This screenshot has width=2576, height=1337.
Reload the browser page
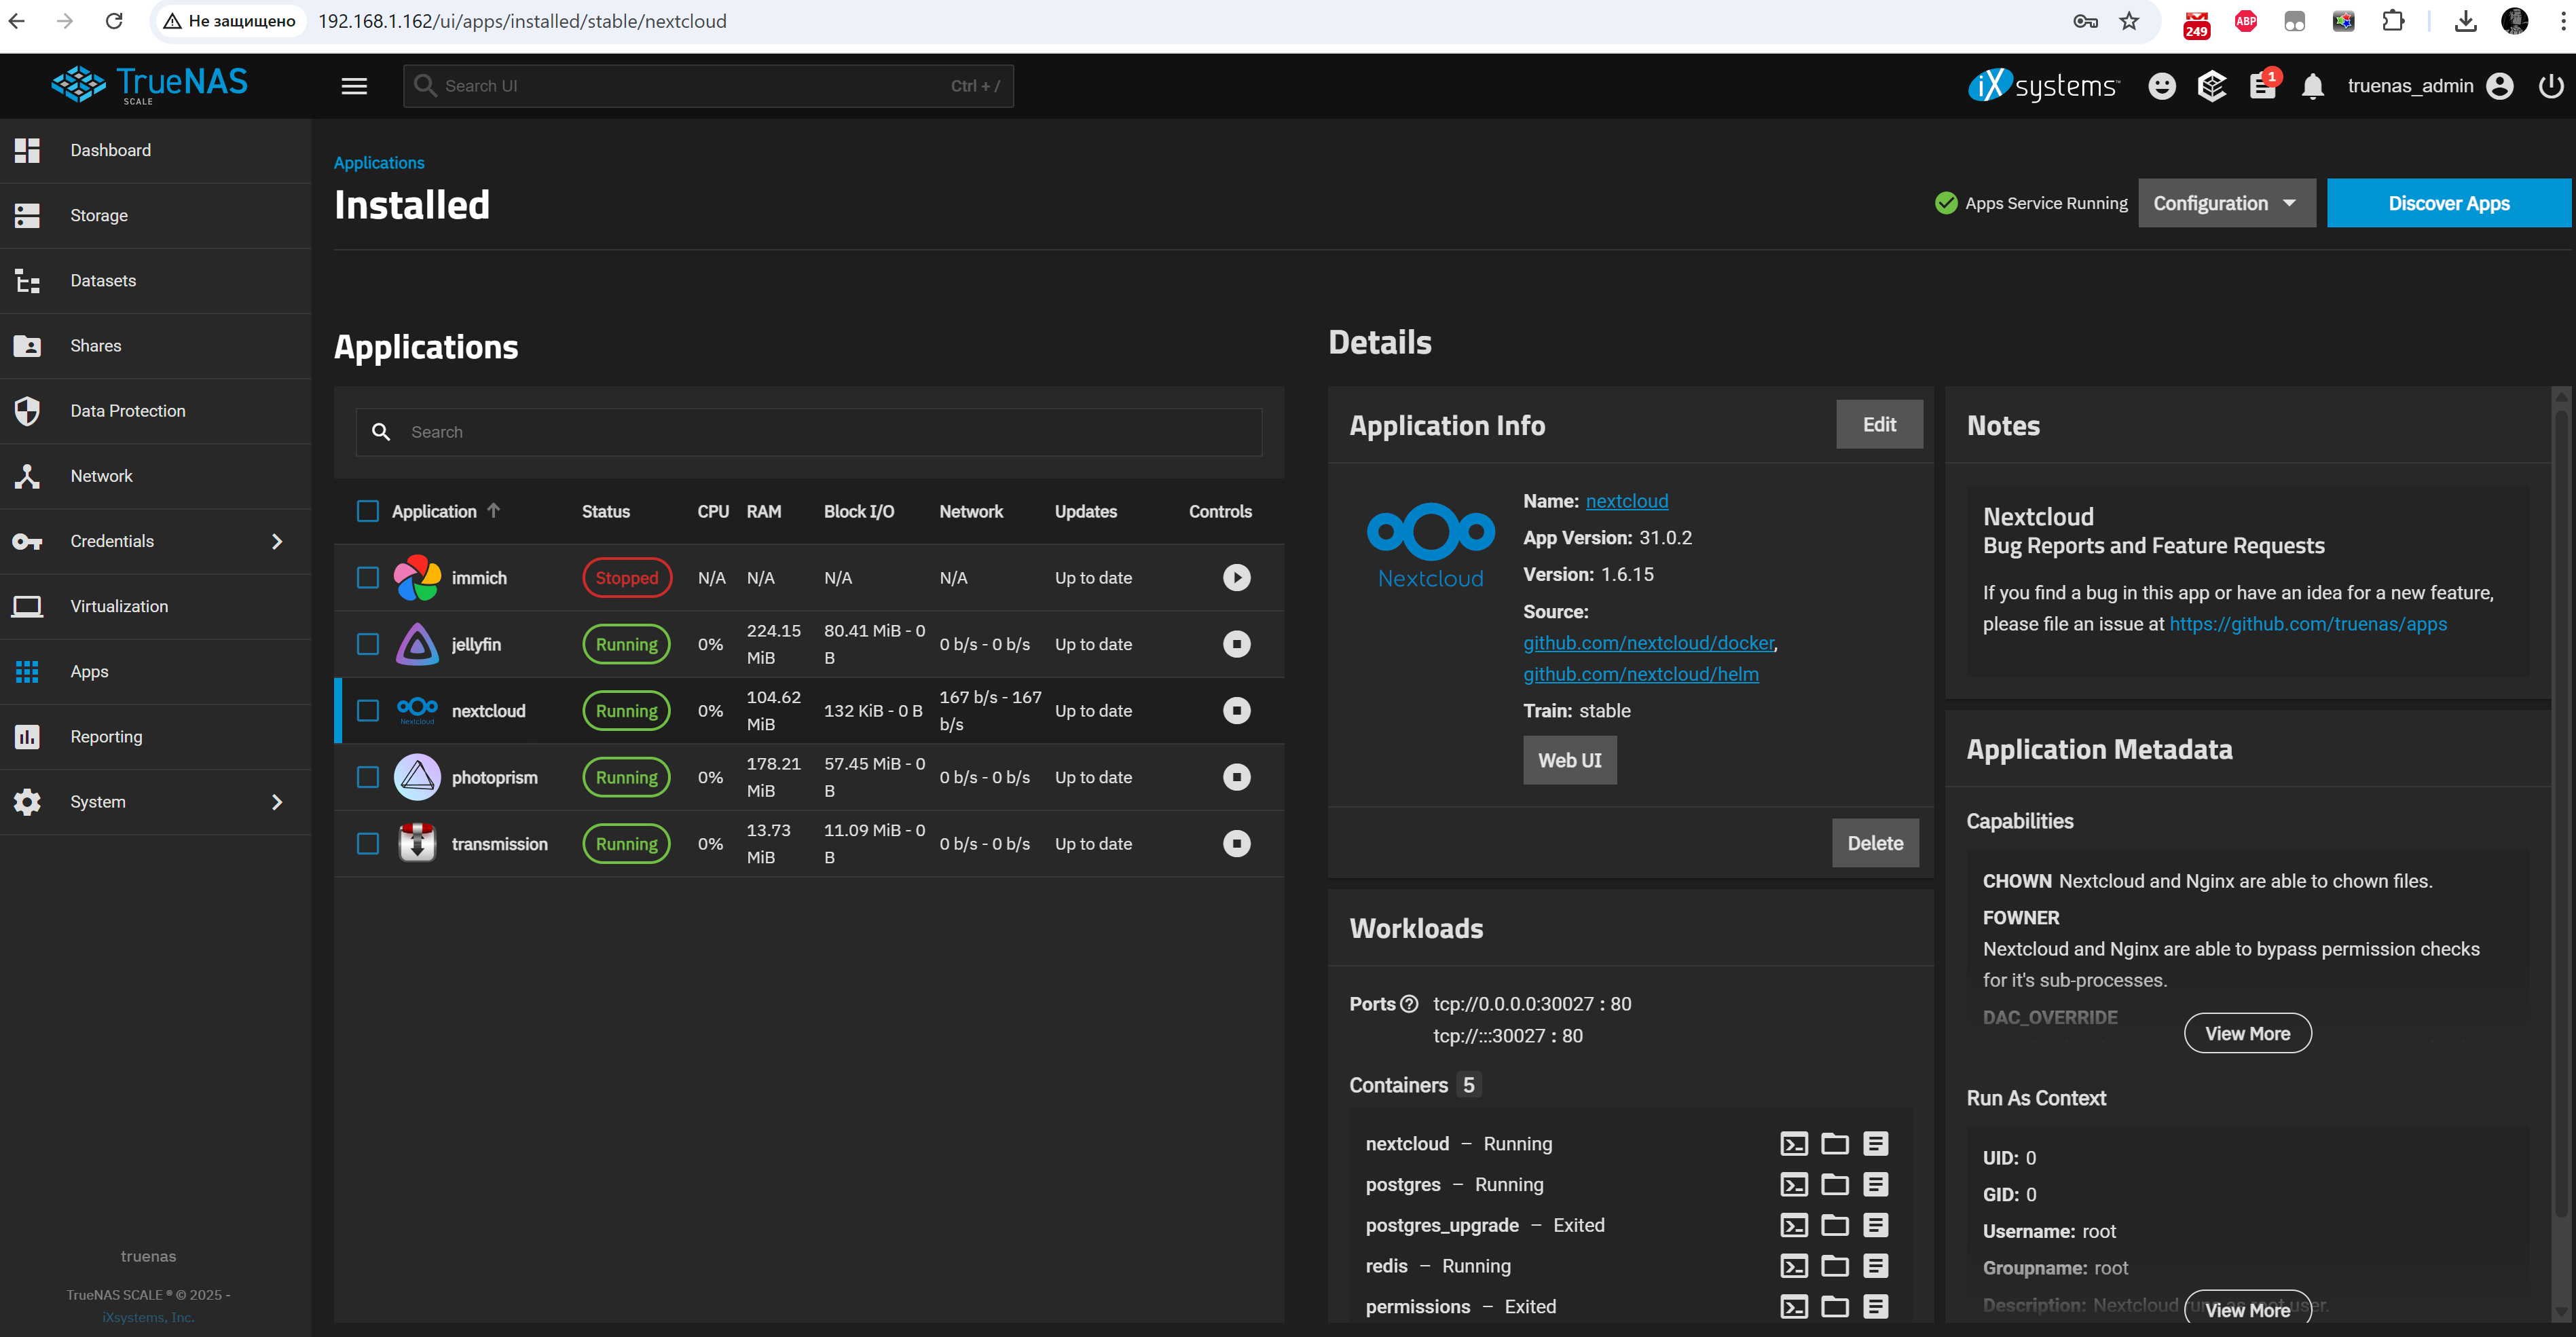(x=114, y=21)
